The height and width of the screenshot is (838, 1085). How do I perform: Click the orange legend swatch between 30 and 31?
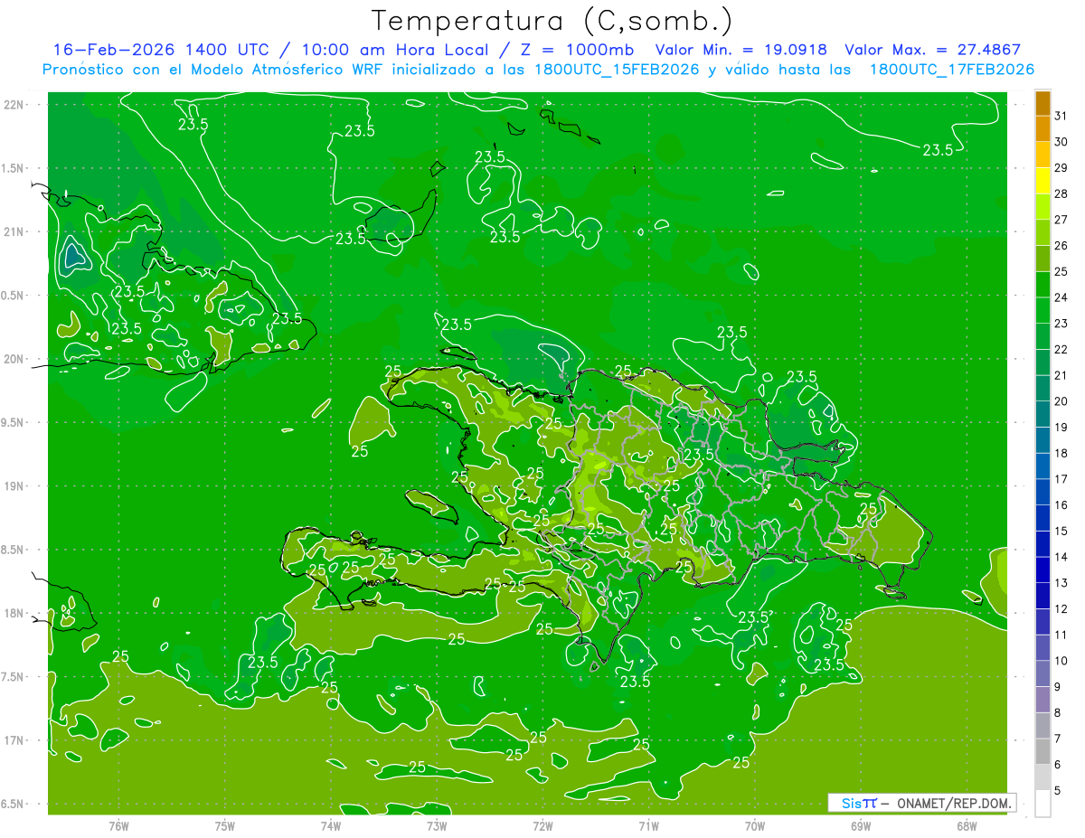point(1043,128)
